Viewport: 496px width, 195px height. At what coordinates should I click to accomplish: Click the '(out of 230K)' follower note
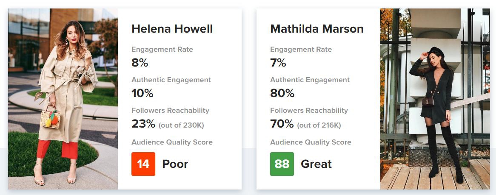coord(180,125)
